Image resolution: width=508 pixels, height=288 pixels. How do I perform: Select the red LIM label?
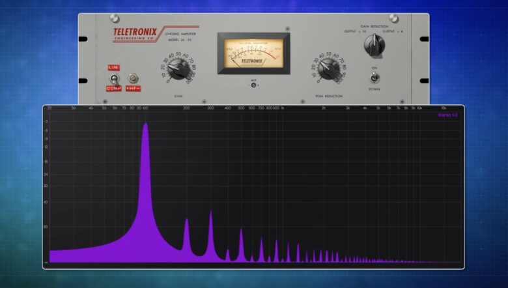pyautogui.click(x=114, y=67)
